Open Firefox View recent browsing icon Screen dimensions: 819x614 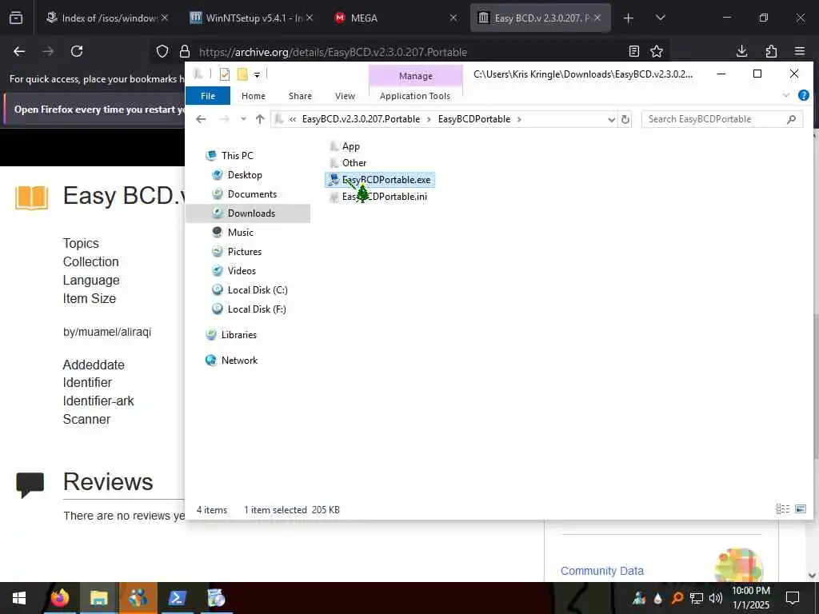pyautogui.click(x=16, y=18)
